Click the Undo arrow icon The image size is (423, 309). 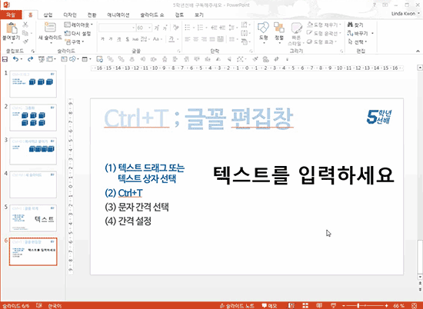(x=16, y=59)
